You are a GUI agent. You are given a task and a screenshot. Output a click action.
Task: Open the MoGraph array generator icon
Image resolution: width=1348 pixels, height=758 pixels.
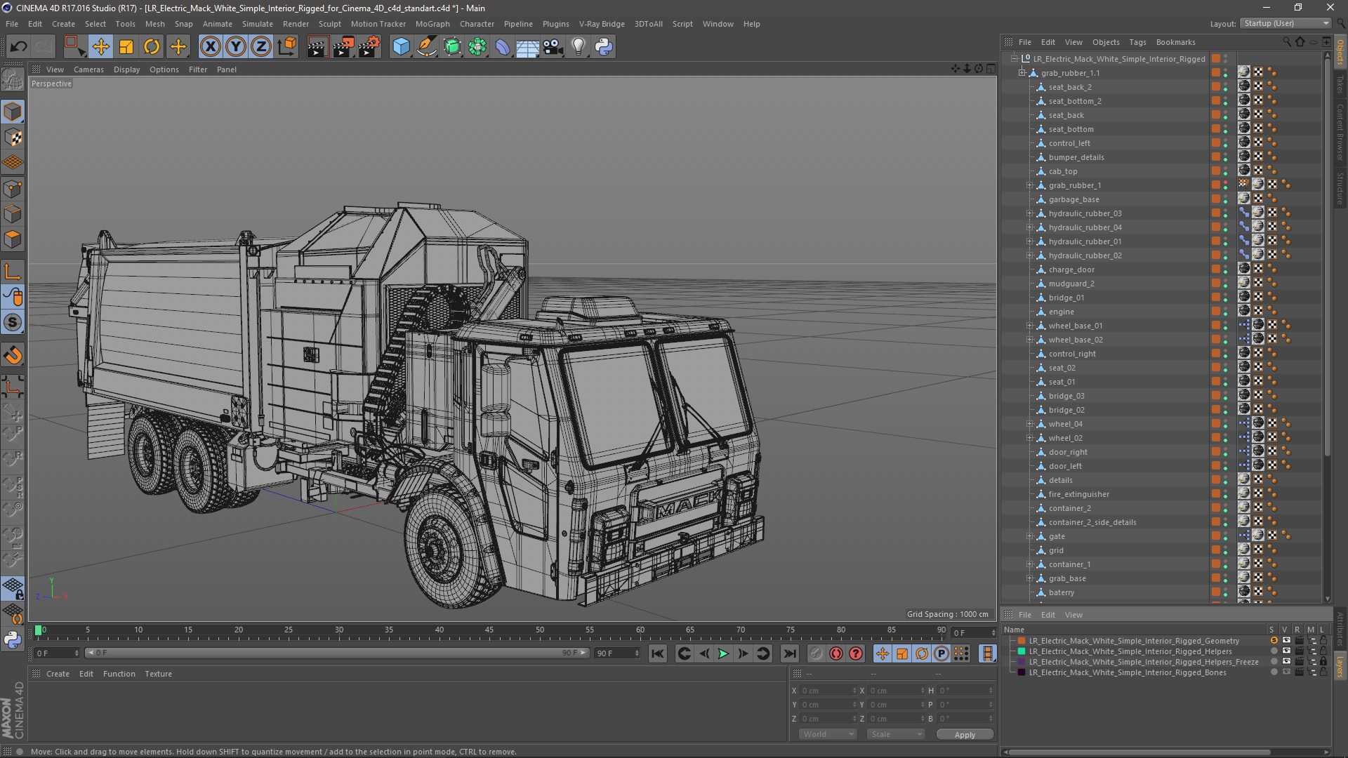(x=477, y=47)
